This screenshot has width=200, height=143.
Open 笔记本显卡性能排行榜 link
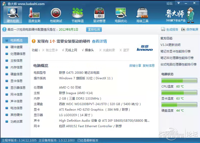175,51
